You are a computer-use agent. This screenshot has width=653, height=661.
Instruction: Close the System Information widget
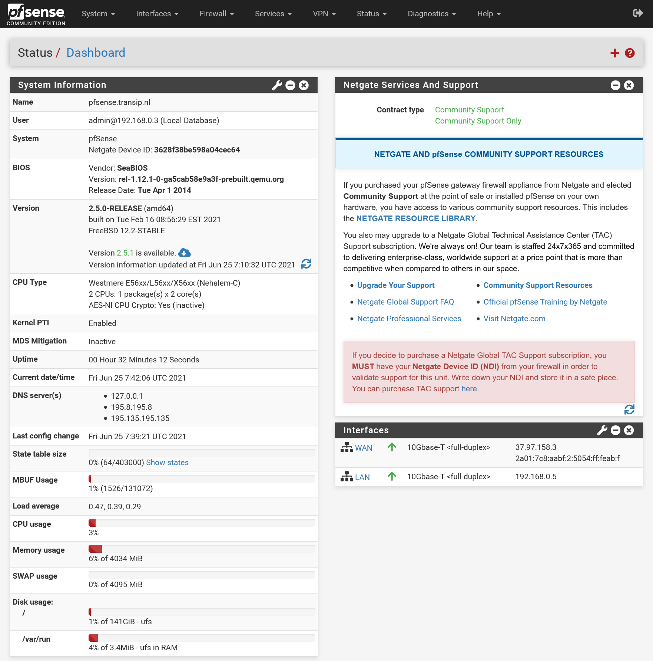tap(304, 85)
